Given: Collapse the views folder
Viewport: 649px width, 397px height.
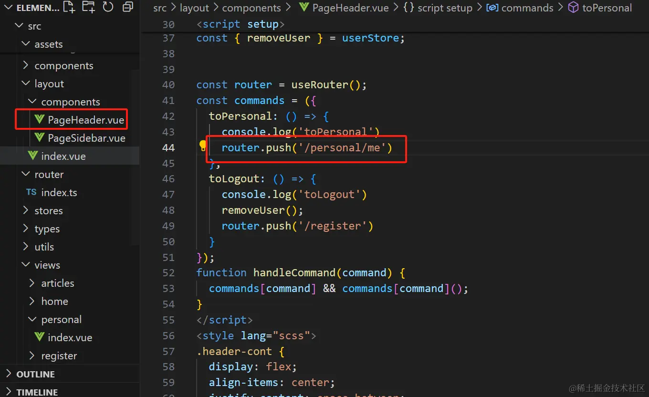Looking at the screenshot, I should coord(26,265).
